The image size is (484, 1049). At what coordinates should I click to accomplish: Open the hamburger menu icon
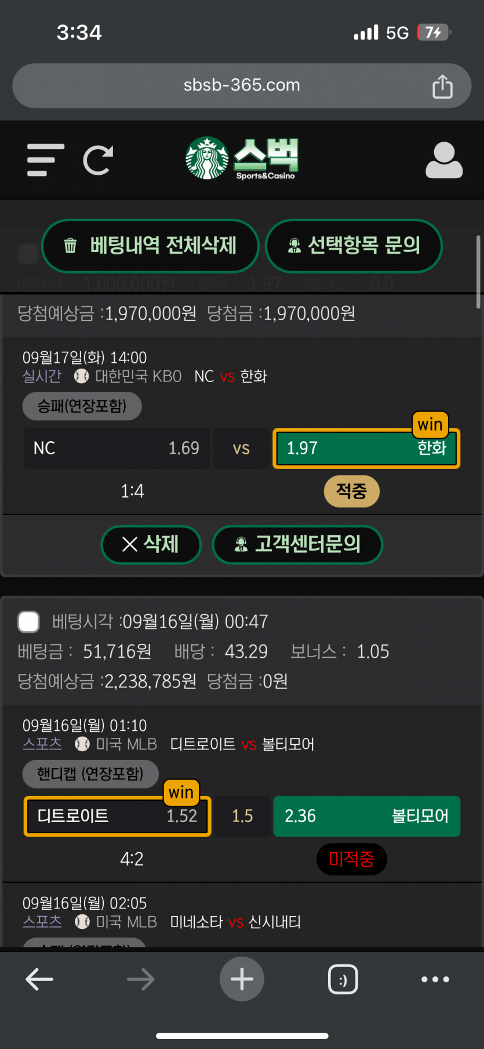click(46, 160)
